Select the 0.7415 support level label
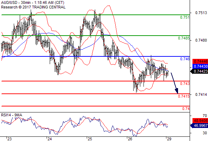The height and width of the screenshot is (141, 208). click(184, 96)
